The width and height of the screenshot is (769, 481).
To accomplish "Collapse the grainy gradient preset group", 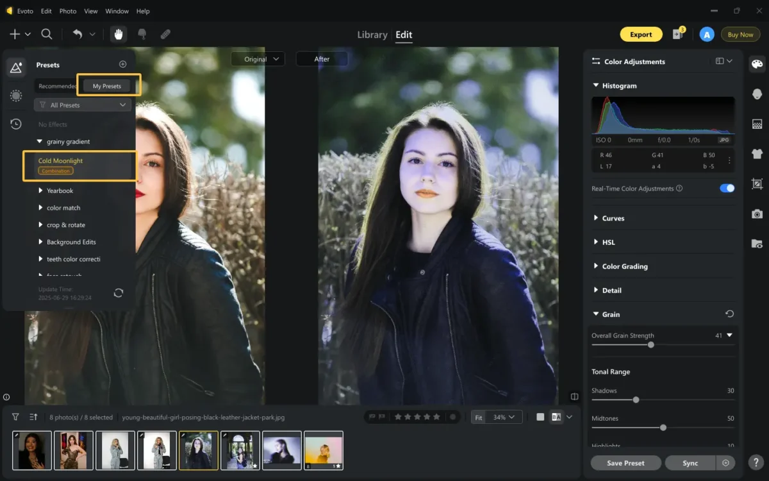I will 41,141.
